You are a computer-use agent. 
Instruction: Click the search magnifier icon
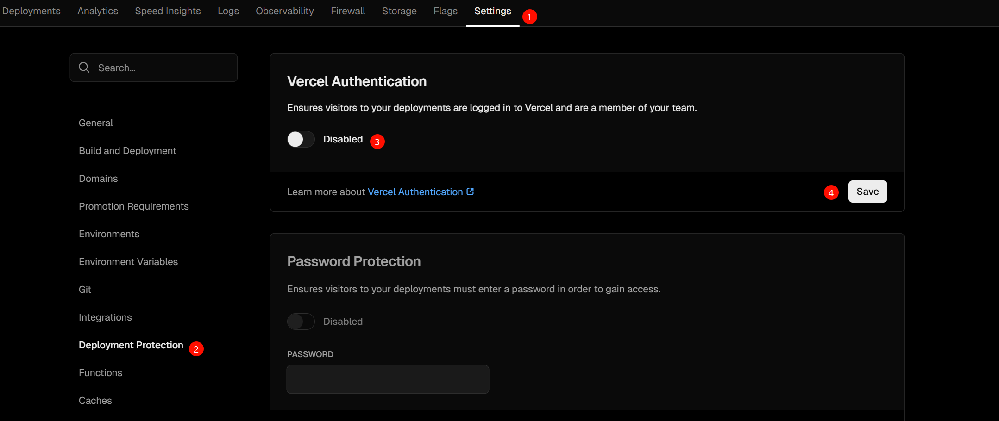(x=84, y=68)
